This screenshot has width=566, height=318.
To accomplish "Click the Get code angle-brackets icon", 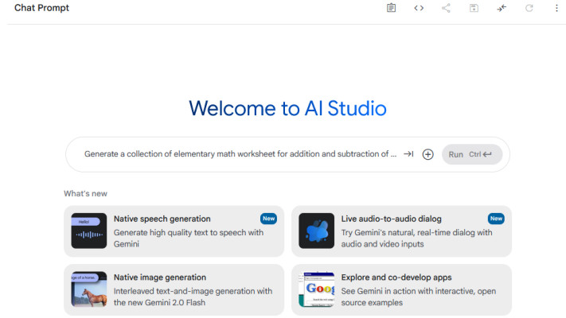I will click(419, 8).
